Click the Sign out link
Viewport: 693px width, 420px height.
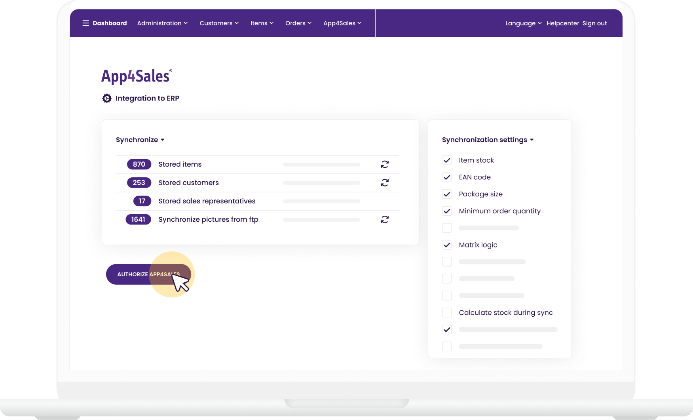(594, 23)
